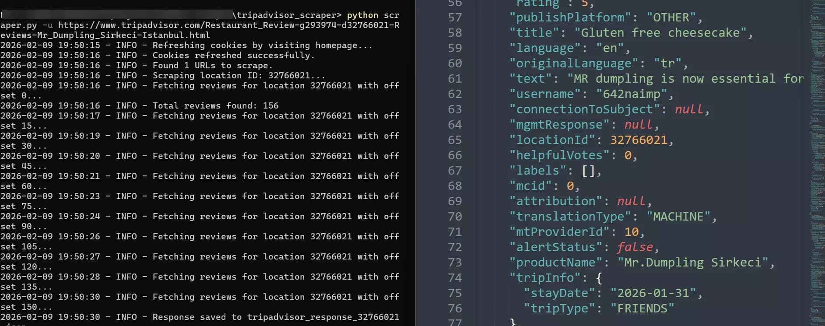Click the false value of "alertStatus"

pyautogui.click(x=635, y=247)
